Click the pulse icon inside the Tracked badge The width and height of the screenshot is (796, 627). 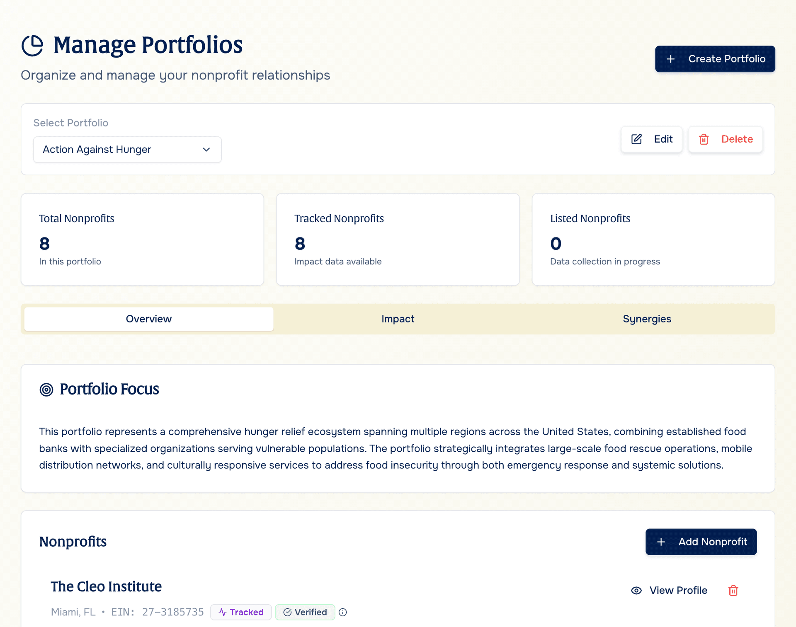click(223, 612)
